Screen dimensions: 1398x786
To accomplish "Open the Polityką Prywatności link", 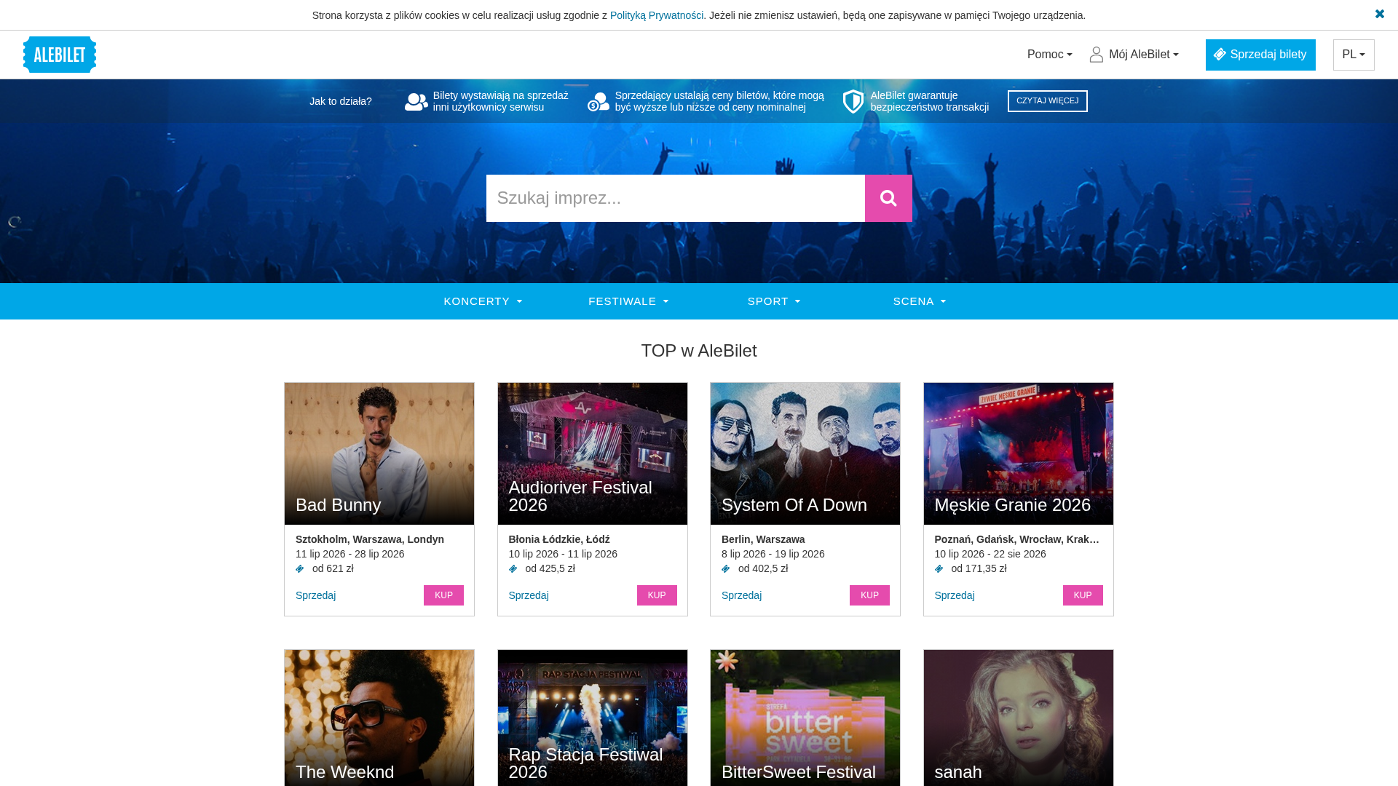I will (x=657, y=15).
